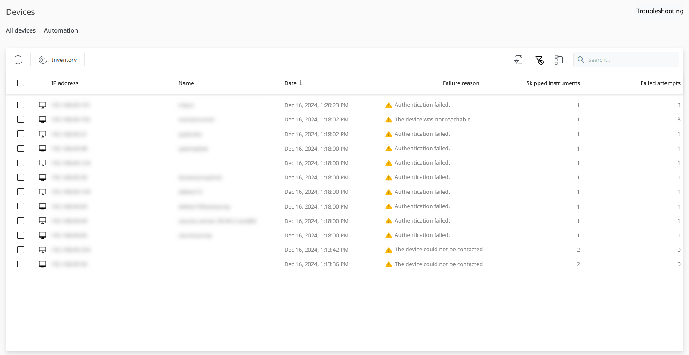
Task: Focus the Search input field
Action: [631, 60]
